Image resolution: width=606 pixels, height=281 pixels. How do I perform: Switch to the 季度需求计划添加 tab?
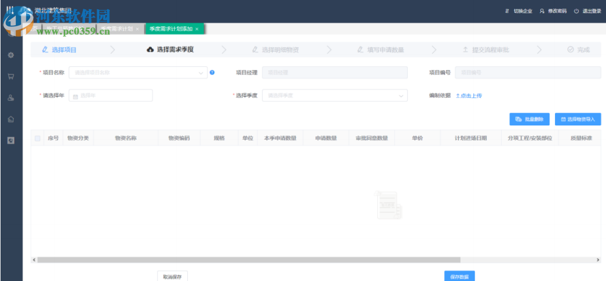coord(175,29)
